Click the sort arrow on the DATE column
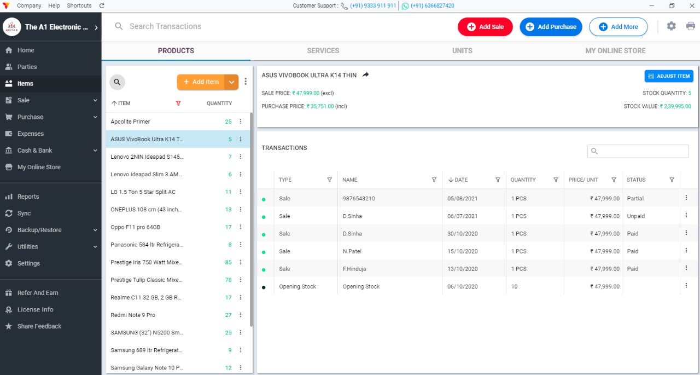700x375 pixels. coord(450,180)
